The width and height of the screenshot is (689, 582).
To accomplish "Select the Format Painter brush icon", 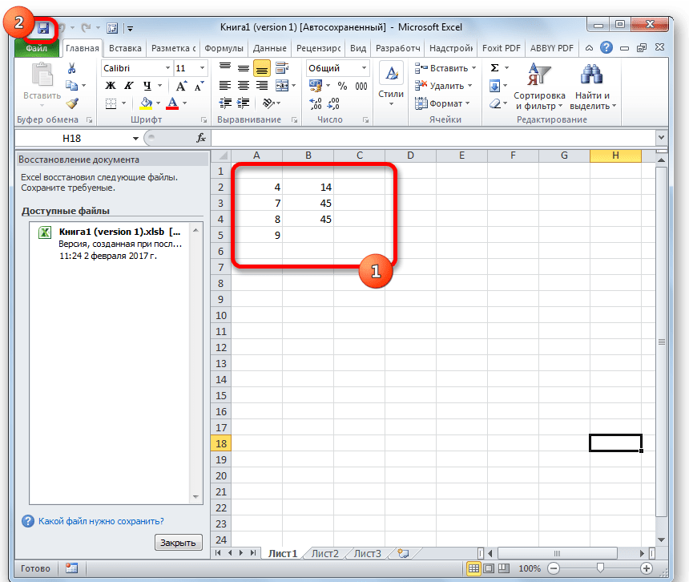I will click(72, 103).
